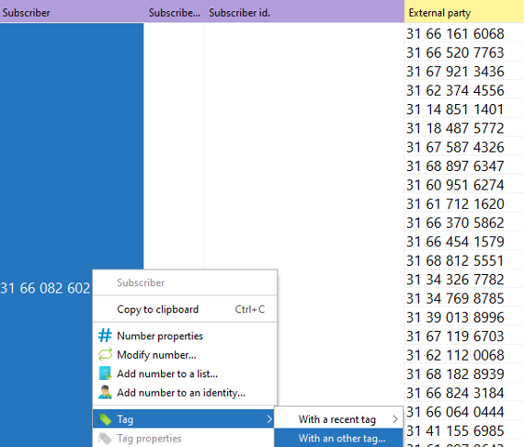Screen dimensions: 524x447
Task: Click the grey Tag properties icon
Action: [105, 438]
